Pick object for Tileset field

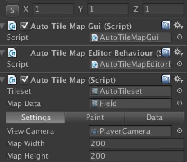(180, 91)
